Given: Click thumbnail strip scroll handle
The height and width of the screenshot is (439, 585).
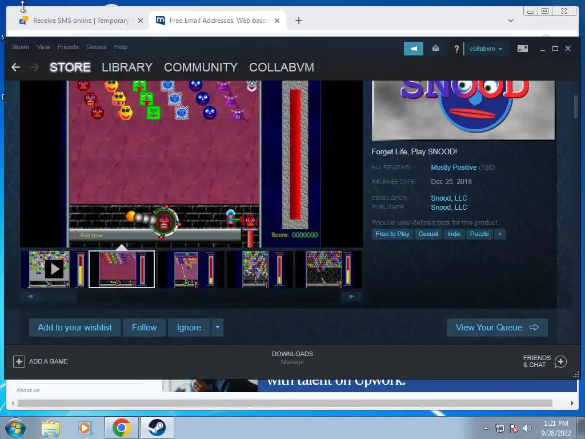Looking at the screenshot, I should click(59, 297).
